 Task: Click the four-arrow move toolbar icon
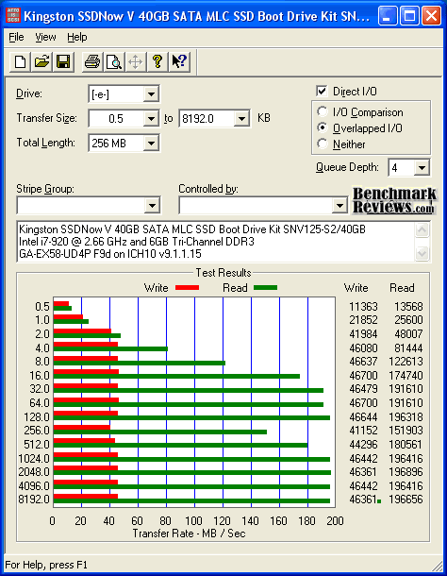136,61
